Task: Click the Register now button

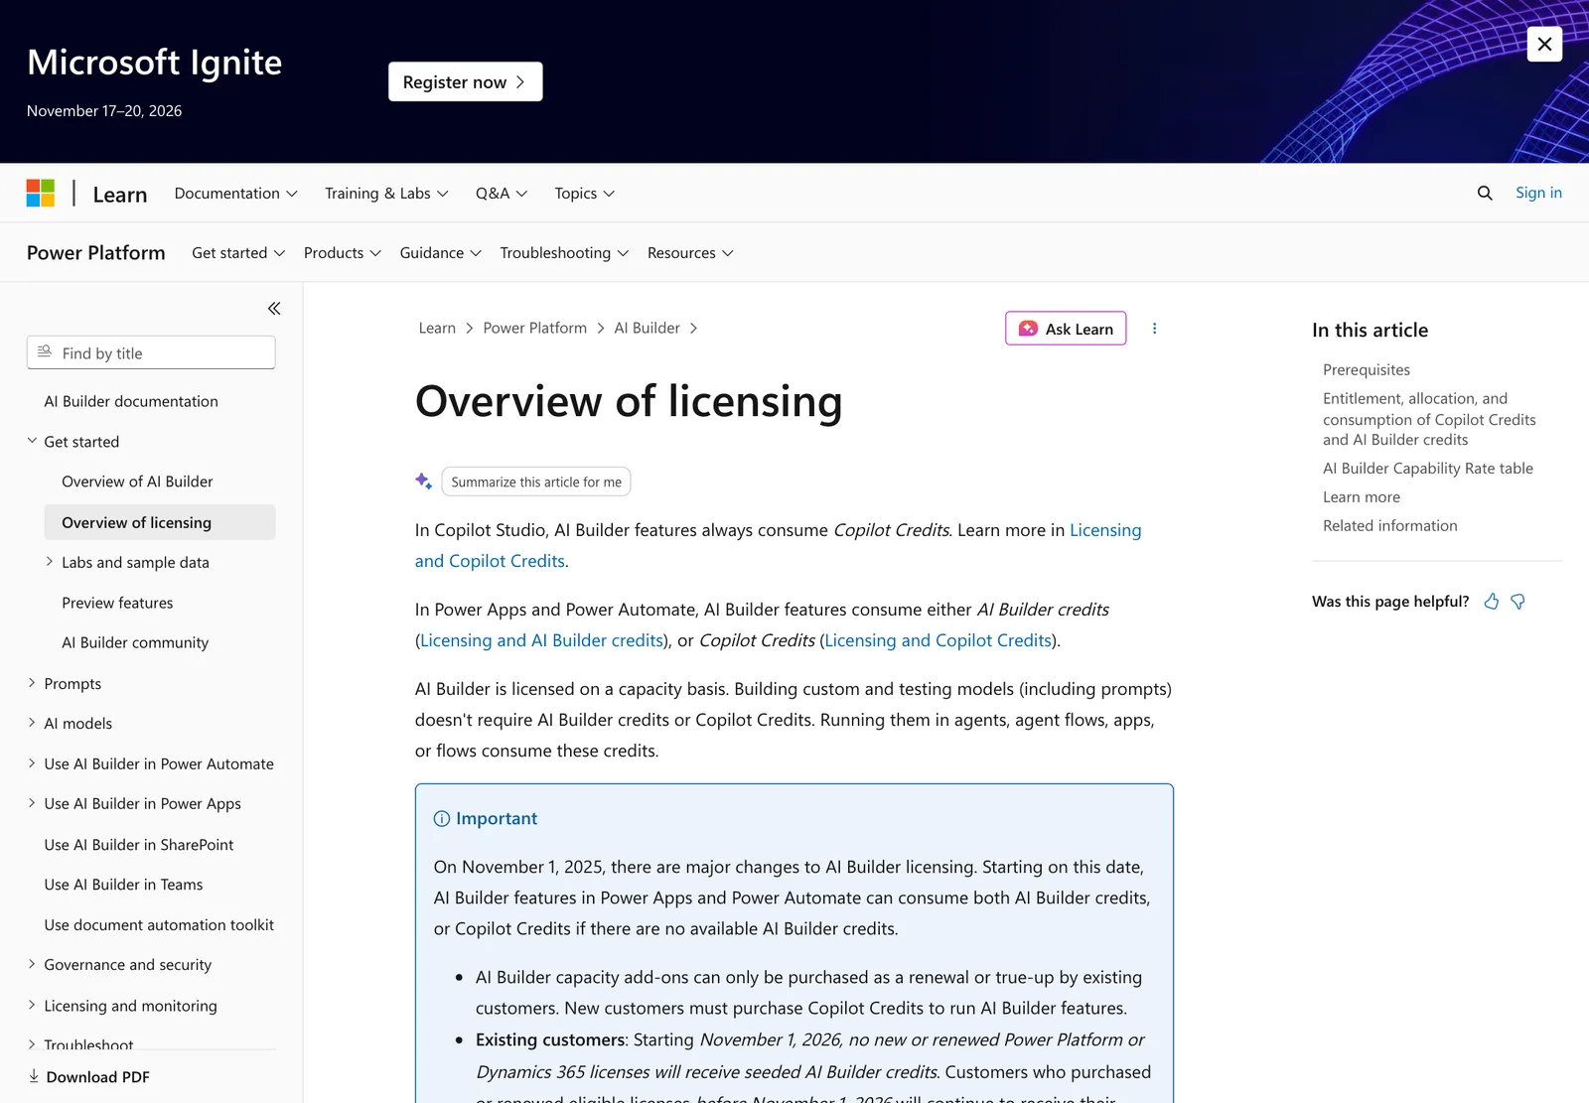Action: (x=465, y=81)
